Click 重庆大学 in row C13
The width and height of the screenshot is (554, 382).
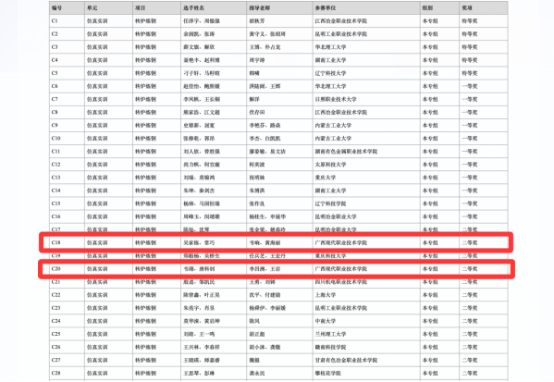click(x=326, y=178)
